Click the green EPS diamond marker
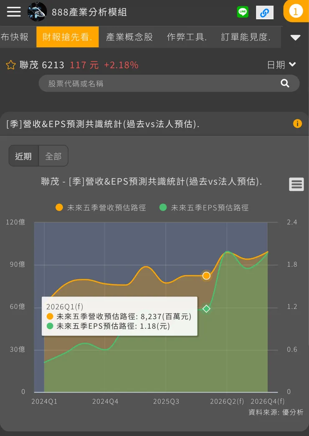This screenshot has width=309, height=436. tap(206, 309)
